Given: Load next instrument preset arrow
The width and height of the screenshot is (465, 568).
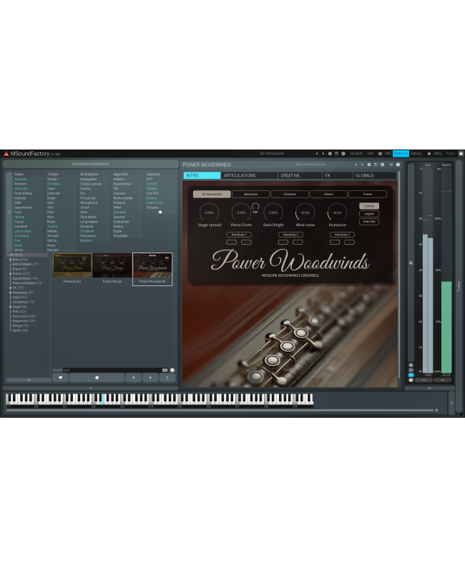Looking at the screenshot, I should 362,165.
